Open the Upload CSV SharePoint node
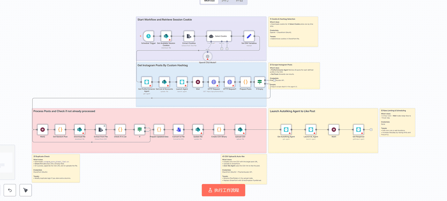 tap(240, 130)
